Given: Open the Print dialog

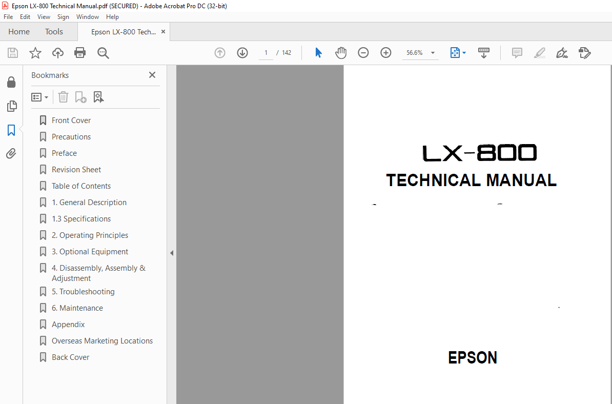Looking at the screenshot, I should click(80, 52).
